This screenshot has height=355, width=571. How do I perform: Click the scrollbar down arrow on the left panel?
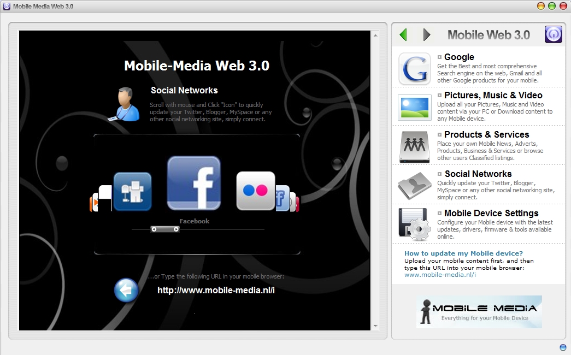click(x=375, y=326)
